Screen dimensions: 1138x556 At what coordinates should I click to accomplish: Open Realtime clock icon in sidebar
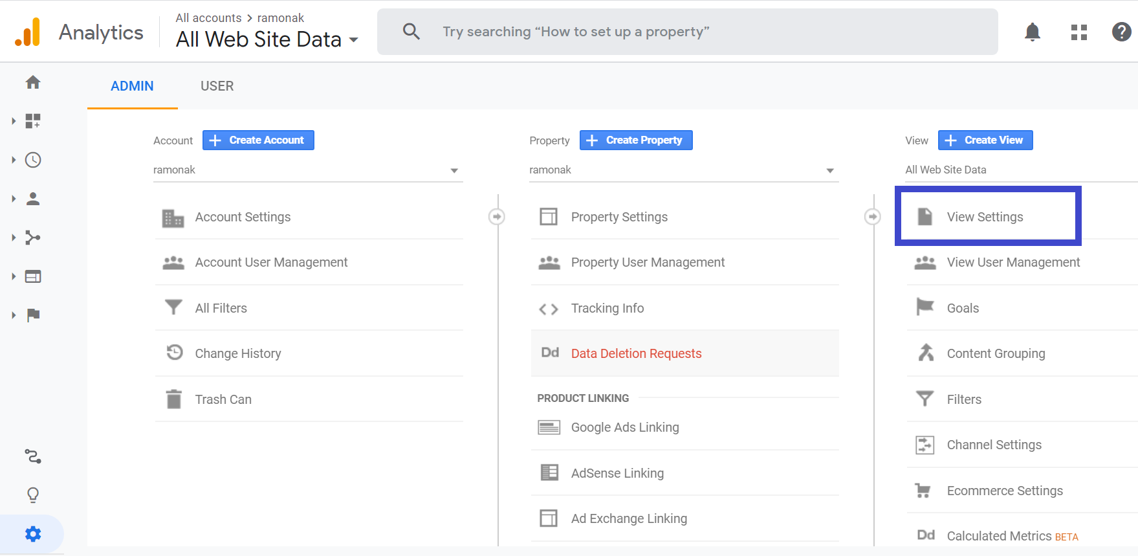click(x=33, y=160)
